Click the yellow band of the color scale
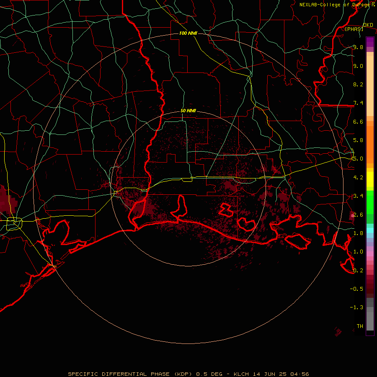 click(x=370, y=179)
